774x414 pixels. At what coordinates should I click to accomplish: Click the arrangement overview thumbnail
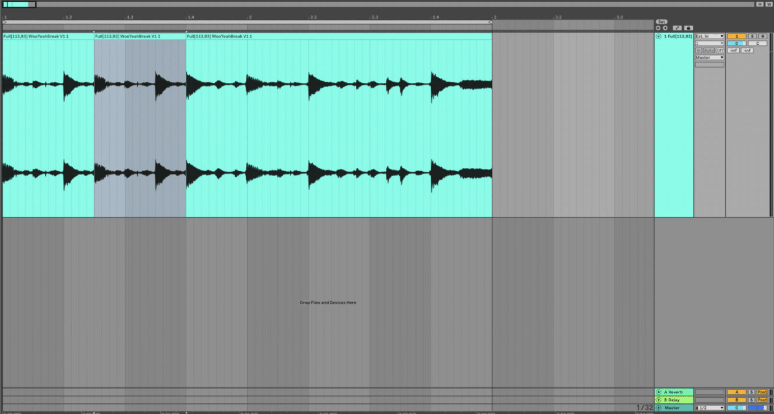[19, 4]
